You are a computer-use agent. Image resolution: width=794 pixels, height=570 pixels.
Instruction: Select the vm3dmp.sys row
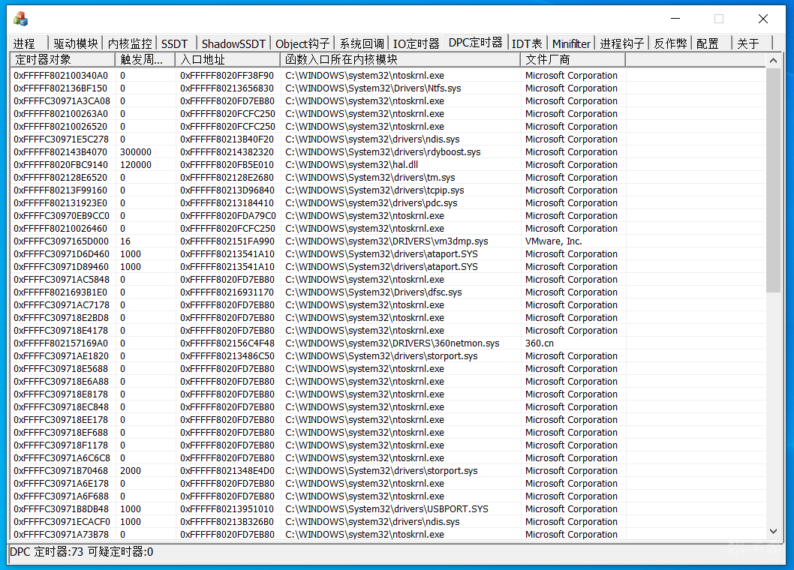387,241
